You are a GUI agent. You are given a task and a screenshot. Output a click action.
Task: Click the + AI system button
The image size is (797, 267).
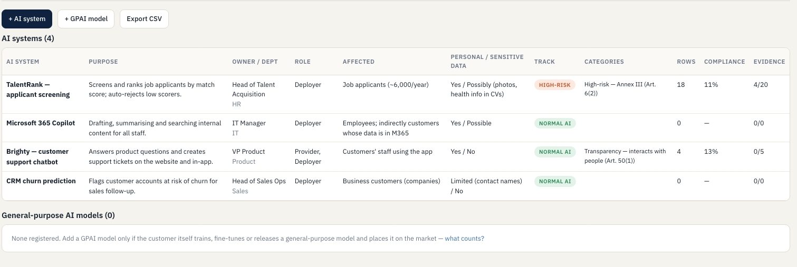[27, 19]
